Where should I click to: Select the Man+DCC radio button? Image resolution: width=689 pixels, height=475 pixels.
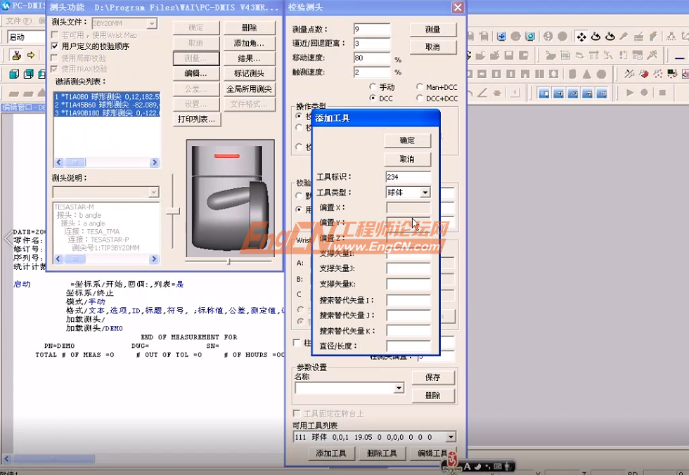point(419,86)
